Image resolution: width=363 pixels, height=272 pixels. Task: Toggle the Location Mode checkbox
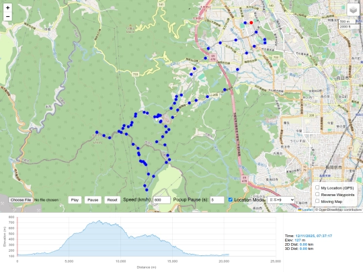point(230,199)
